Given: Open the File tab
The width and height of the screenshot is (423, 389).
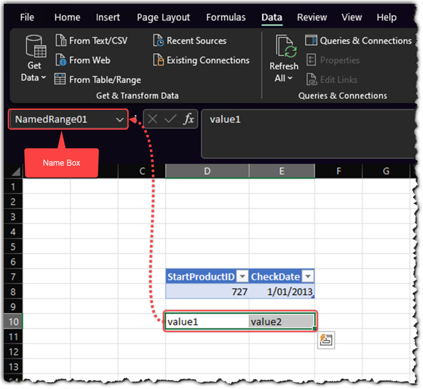Looking at the screenshot, I should click(x=27, y=17).
